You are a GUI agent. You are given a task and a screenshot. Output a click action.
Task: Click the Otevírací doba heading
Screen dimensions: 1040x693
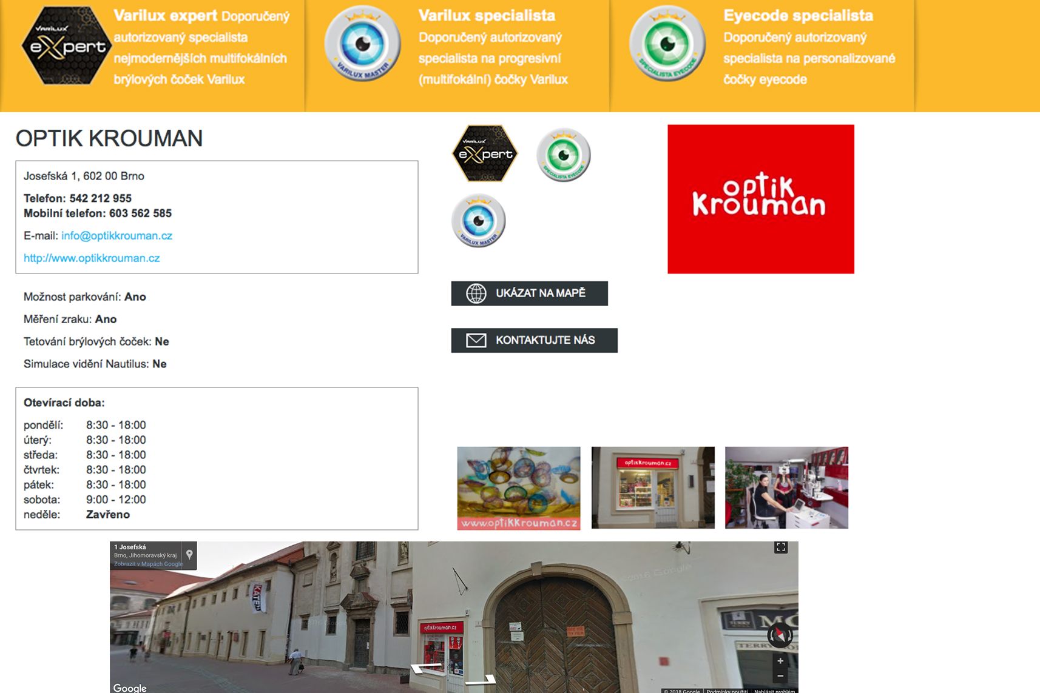click(x=64, y=403)
